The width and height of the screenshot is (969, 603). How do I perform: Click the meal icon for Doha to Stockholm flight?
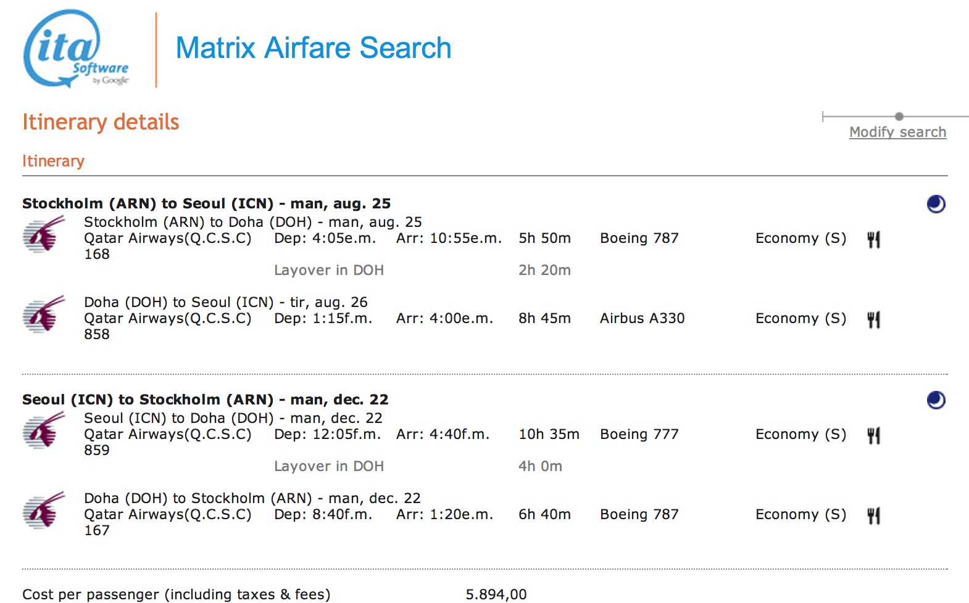coord(873,515)
